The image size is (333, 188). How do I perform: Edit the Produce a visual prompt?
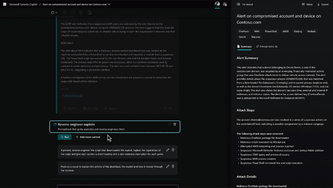pyautogui.click(x=167, y=166)
